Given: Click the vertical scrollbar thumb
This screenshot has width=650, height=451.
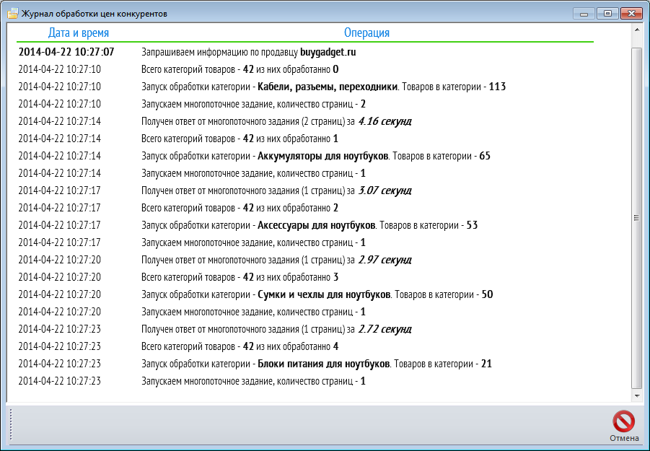Looking at the screenshot, I should tap(637, 218).
